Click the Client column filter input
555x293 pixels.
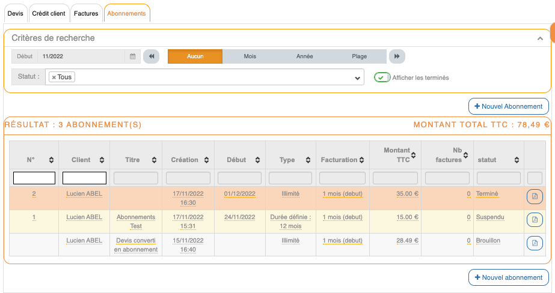(x=84, y=178)
